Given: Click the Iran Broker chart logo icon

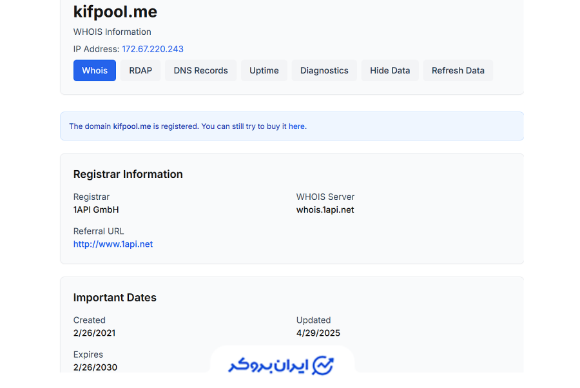Looking at the screenshot, I should pyautogui.click(x=321, y=365).
